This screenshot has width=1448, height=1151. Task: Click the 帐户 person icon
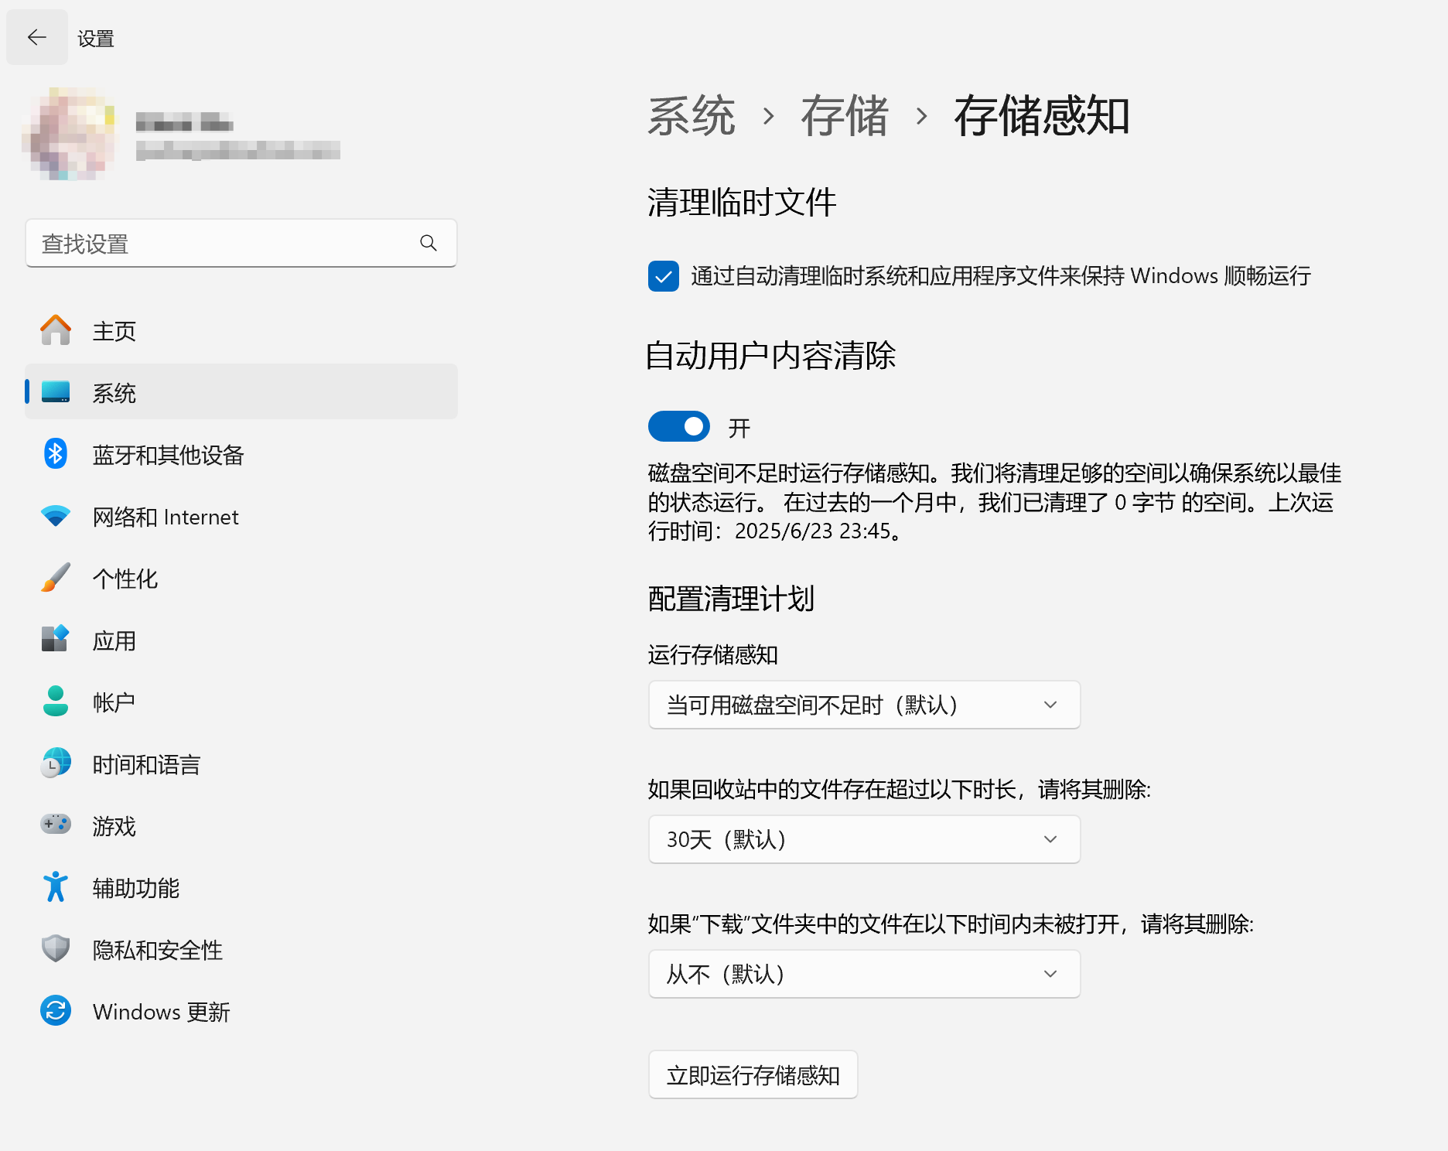coord(56,702)
